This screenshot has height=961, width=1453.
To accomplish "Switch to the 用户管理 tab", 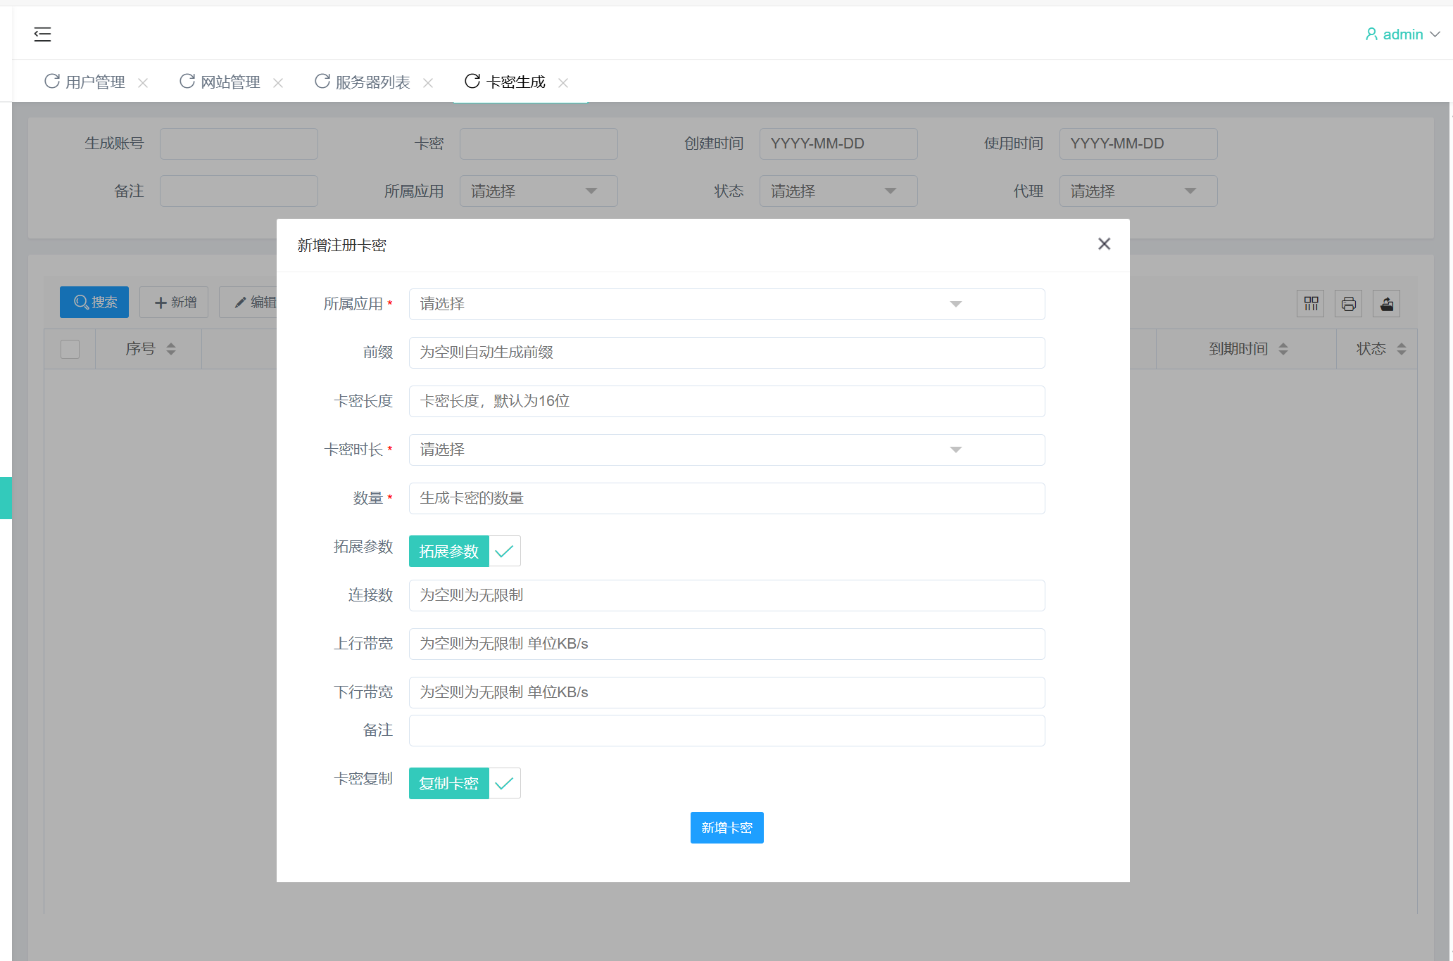I will 95,82.
